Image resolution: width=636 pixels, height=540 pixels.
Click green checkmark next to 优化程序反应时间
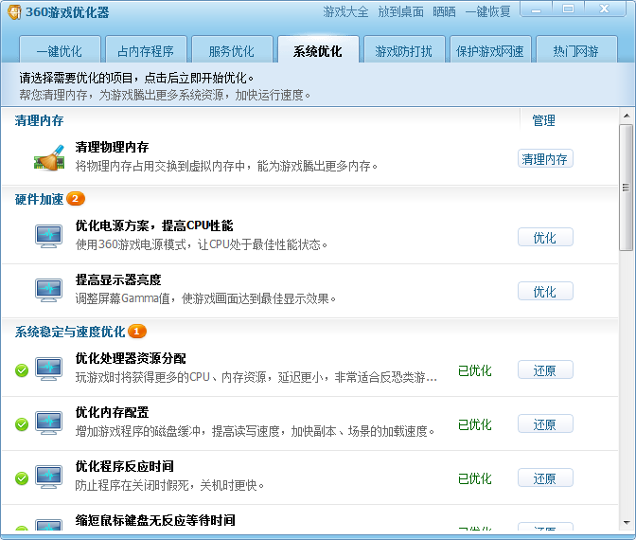pyautogui.click(x=22, y=478)
